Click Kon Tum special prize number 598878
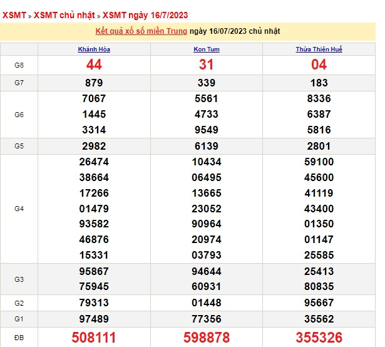Screen dimensions: 385x347 (x=206, y=338)
